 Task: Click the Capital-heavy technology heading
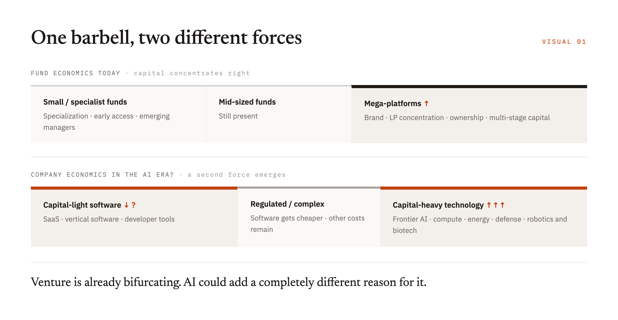point(438,205)
